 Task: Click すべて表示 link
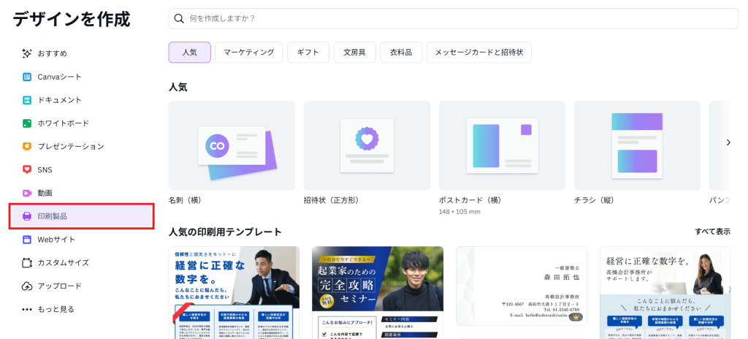pos(712,232)
